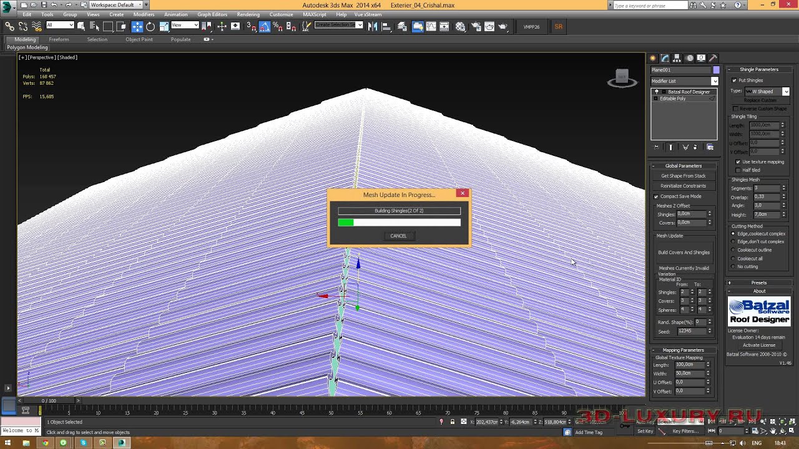Open the Workspace: Default dropdown
This screenshot has width=799, height=449.
115,5
